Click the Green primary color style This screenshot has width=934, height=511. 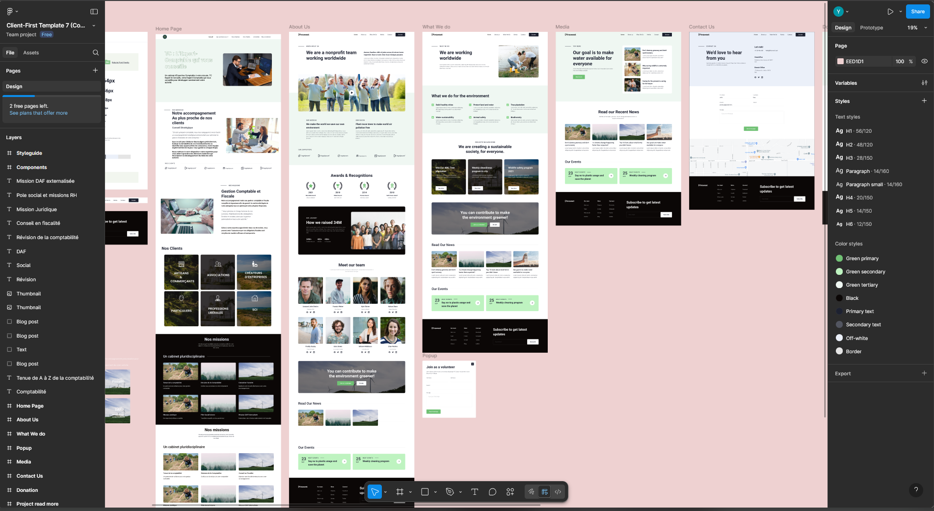coord(862,259)
